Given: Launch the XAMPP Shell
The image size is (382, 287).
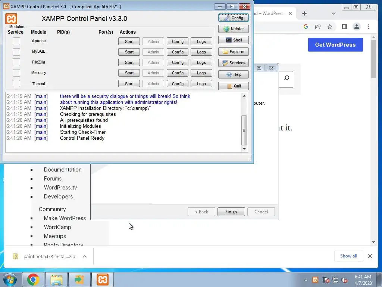Looking at the screenshot, I should [234, 40].
